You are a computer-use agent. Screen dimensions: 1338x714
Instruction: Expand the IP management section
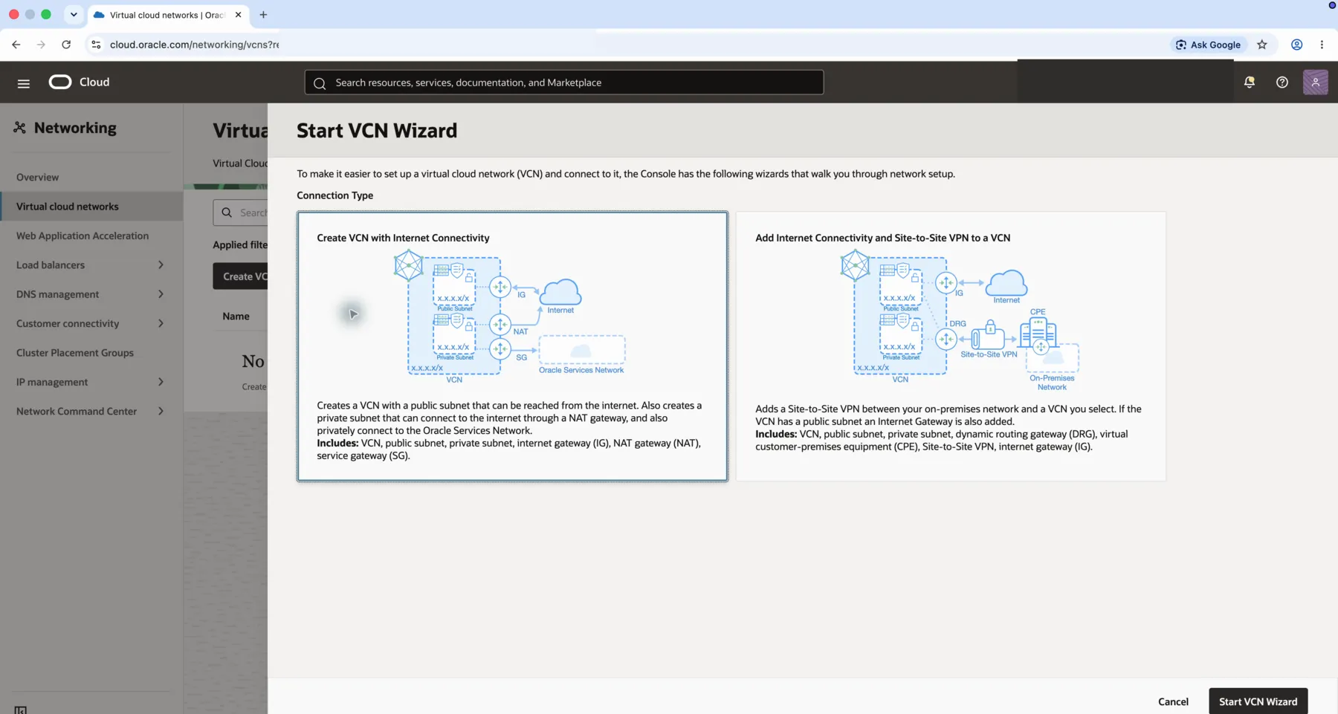(x=161, y=382)
